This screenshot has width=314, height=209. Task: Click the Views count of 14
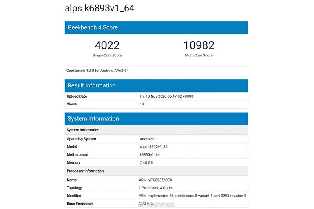(142, 104)
